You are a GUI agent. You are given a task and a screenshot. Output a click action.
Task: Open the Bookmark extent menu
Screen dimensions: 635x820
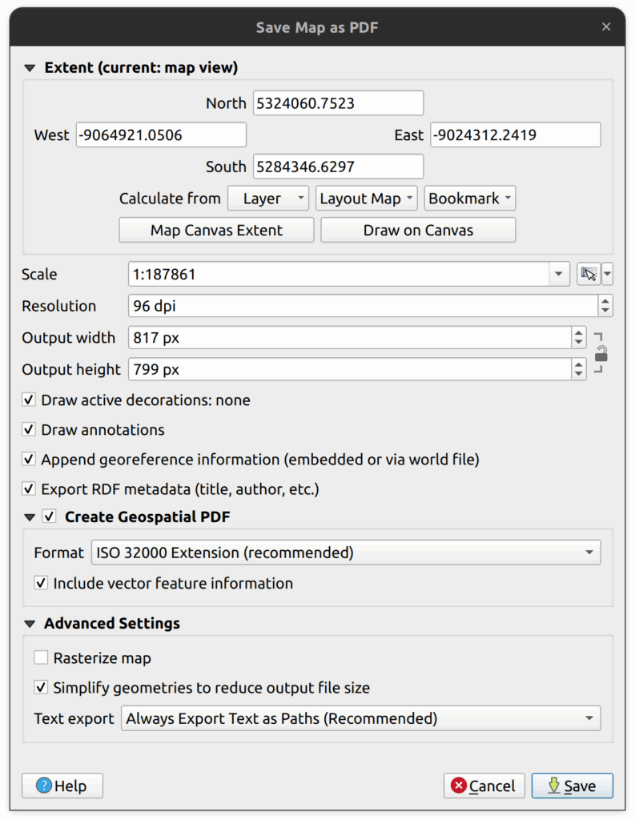click(x=470, y=199)
